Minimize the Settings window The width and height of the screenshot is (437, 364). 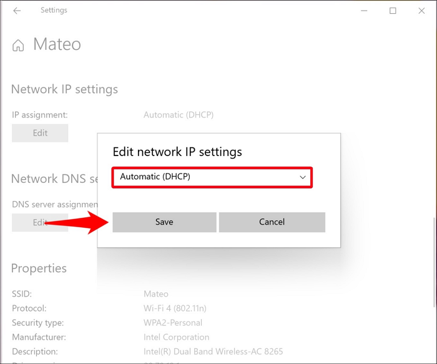point(363,11)
